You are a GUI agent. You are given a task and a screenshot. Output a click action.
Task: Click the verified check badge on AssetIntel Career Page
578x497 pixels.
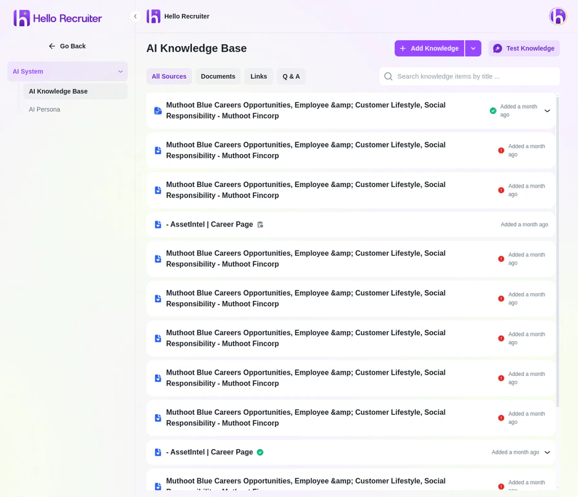click(x=260, y=452)
